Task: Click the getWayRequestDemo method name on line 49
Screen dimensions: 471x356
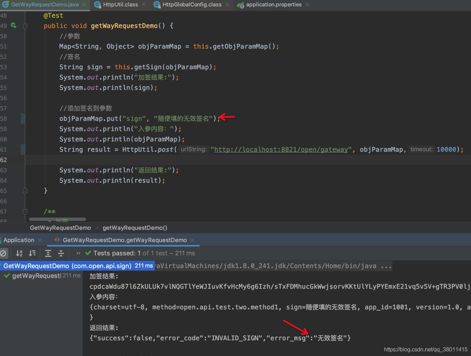Action: pos(124,26)
